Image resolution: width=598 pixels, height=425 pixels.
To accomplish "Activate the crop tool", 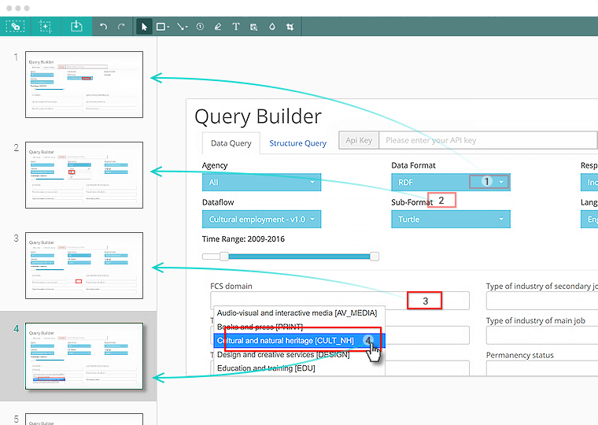I will coord(290,27).
